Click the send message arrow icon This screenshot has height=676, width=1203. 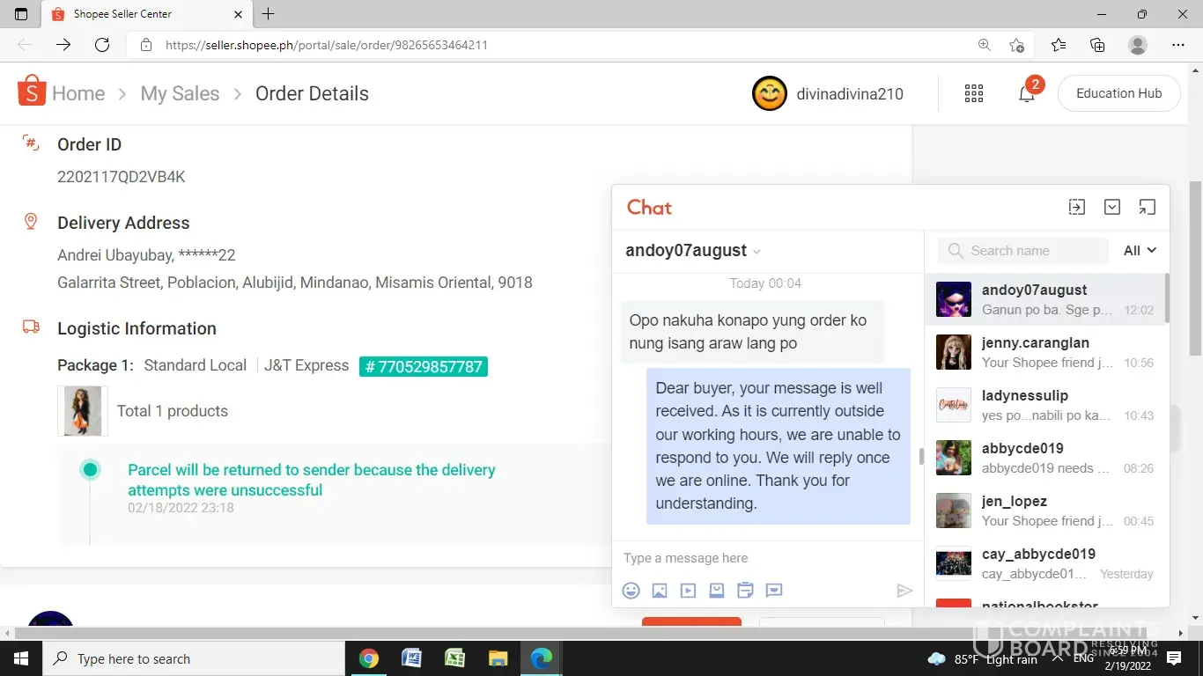tap(904, 591)
